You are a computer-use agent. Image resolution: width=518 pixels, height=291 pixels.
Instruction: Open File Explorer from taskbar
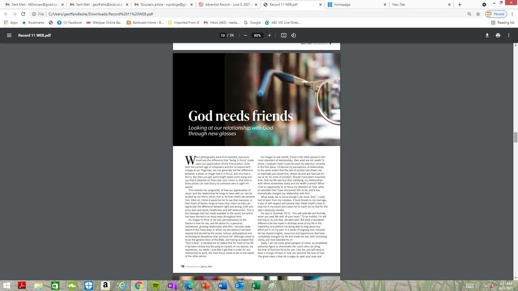(x=38, y=286)
